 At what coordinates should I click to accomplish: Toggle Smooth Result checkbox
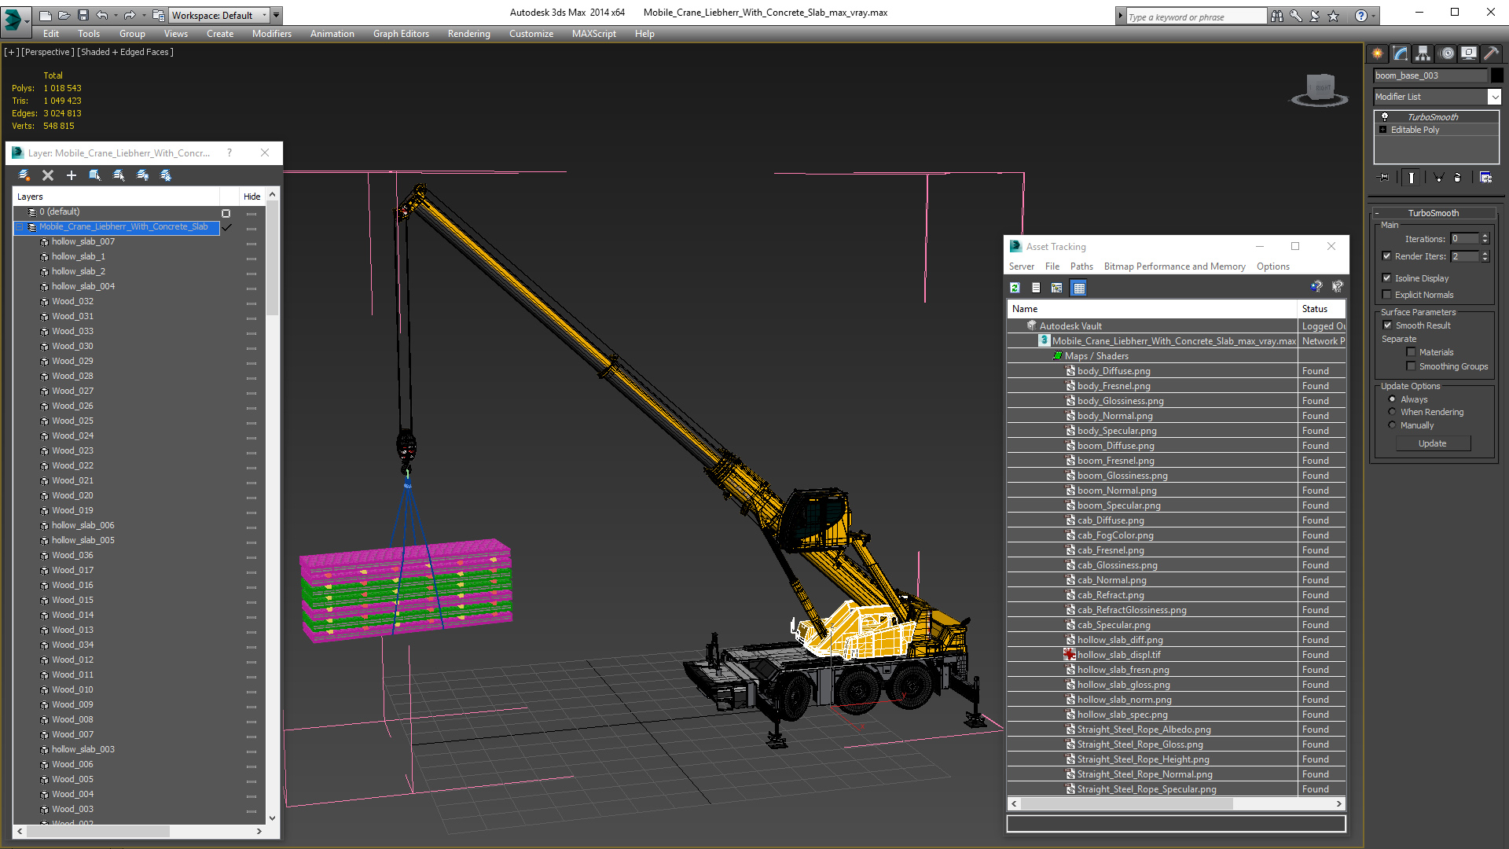tap(1387, 325)
